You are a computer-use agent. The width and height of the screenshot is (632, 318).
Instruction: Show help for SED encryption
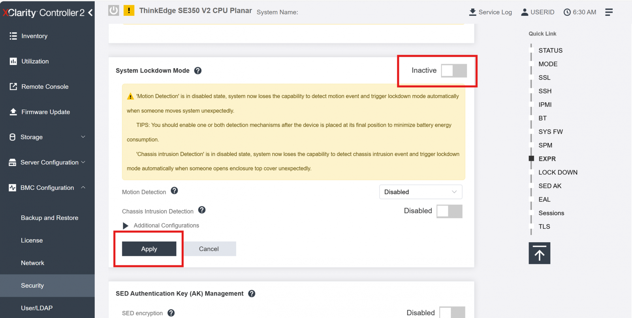pyautogui.click(x=171, y=313)
